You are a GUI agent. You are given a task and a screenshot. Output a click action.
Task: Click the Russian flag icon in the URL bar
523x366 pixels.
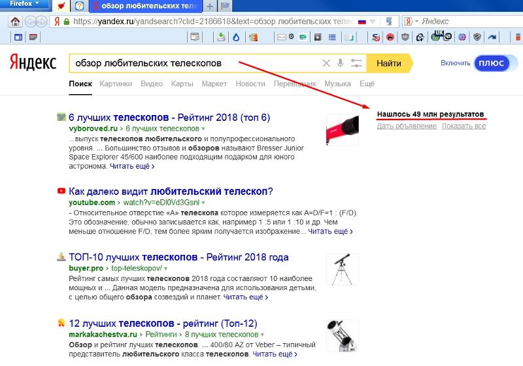click(362, 22)
